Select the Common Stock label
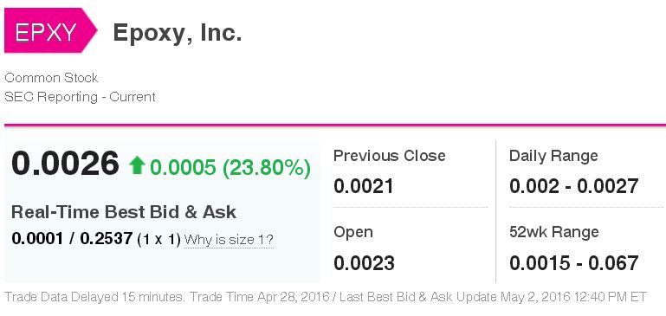Image resolution: width=666 pixels, height=316 pixels. click(51, 78)
